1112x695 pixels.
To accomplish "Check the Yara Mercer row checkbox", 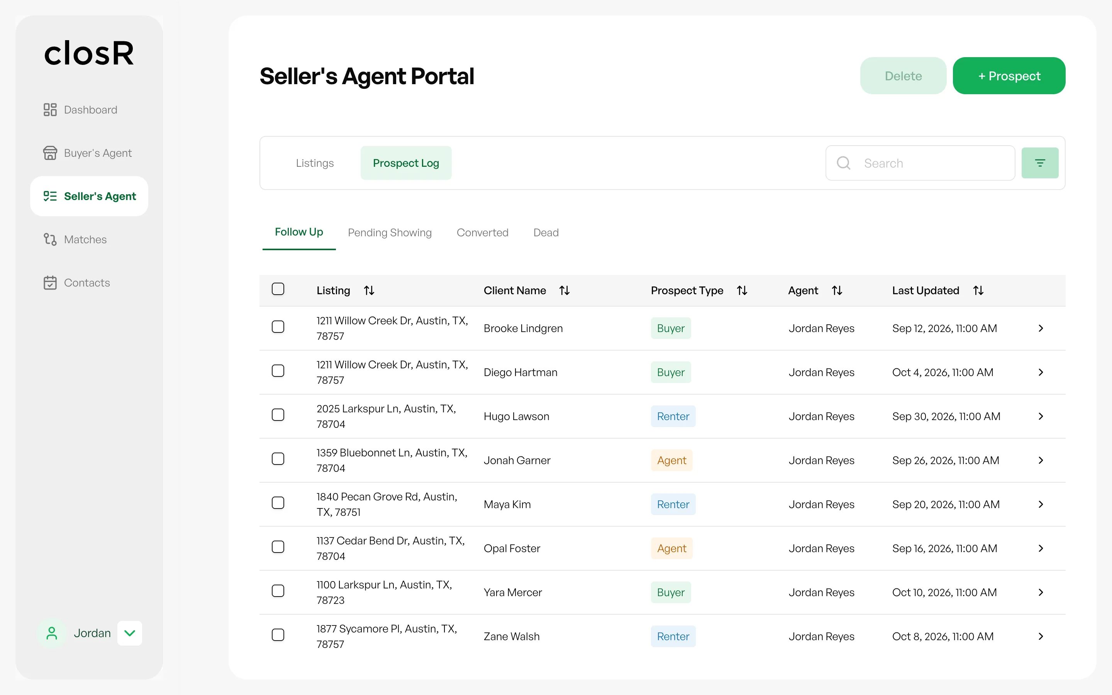I will point(278,591).
